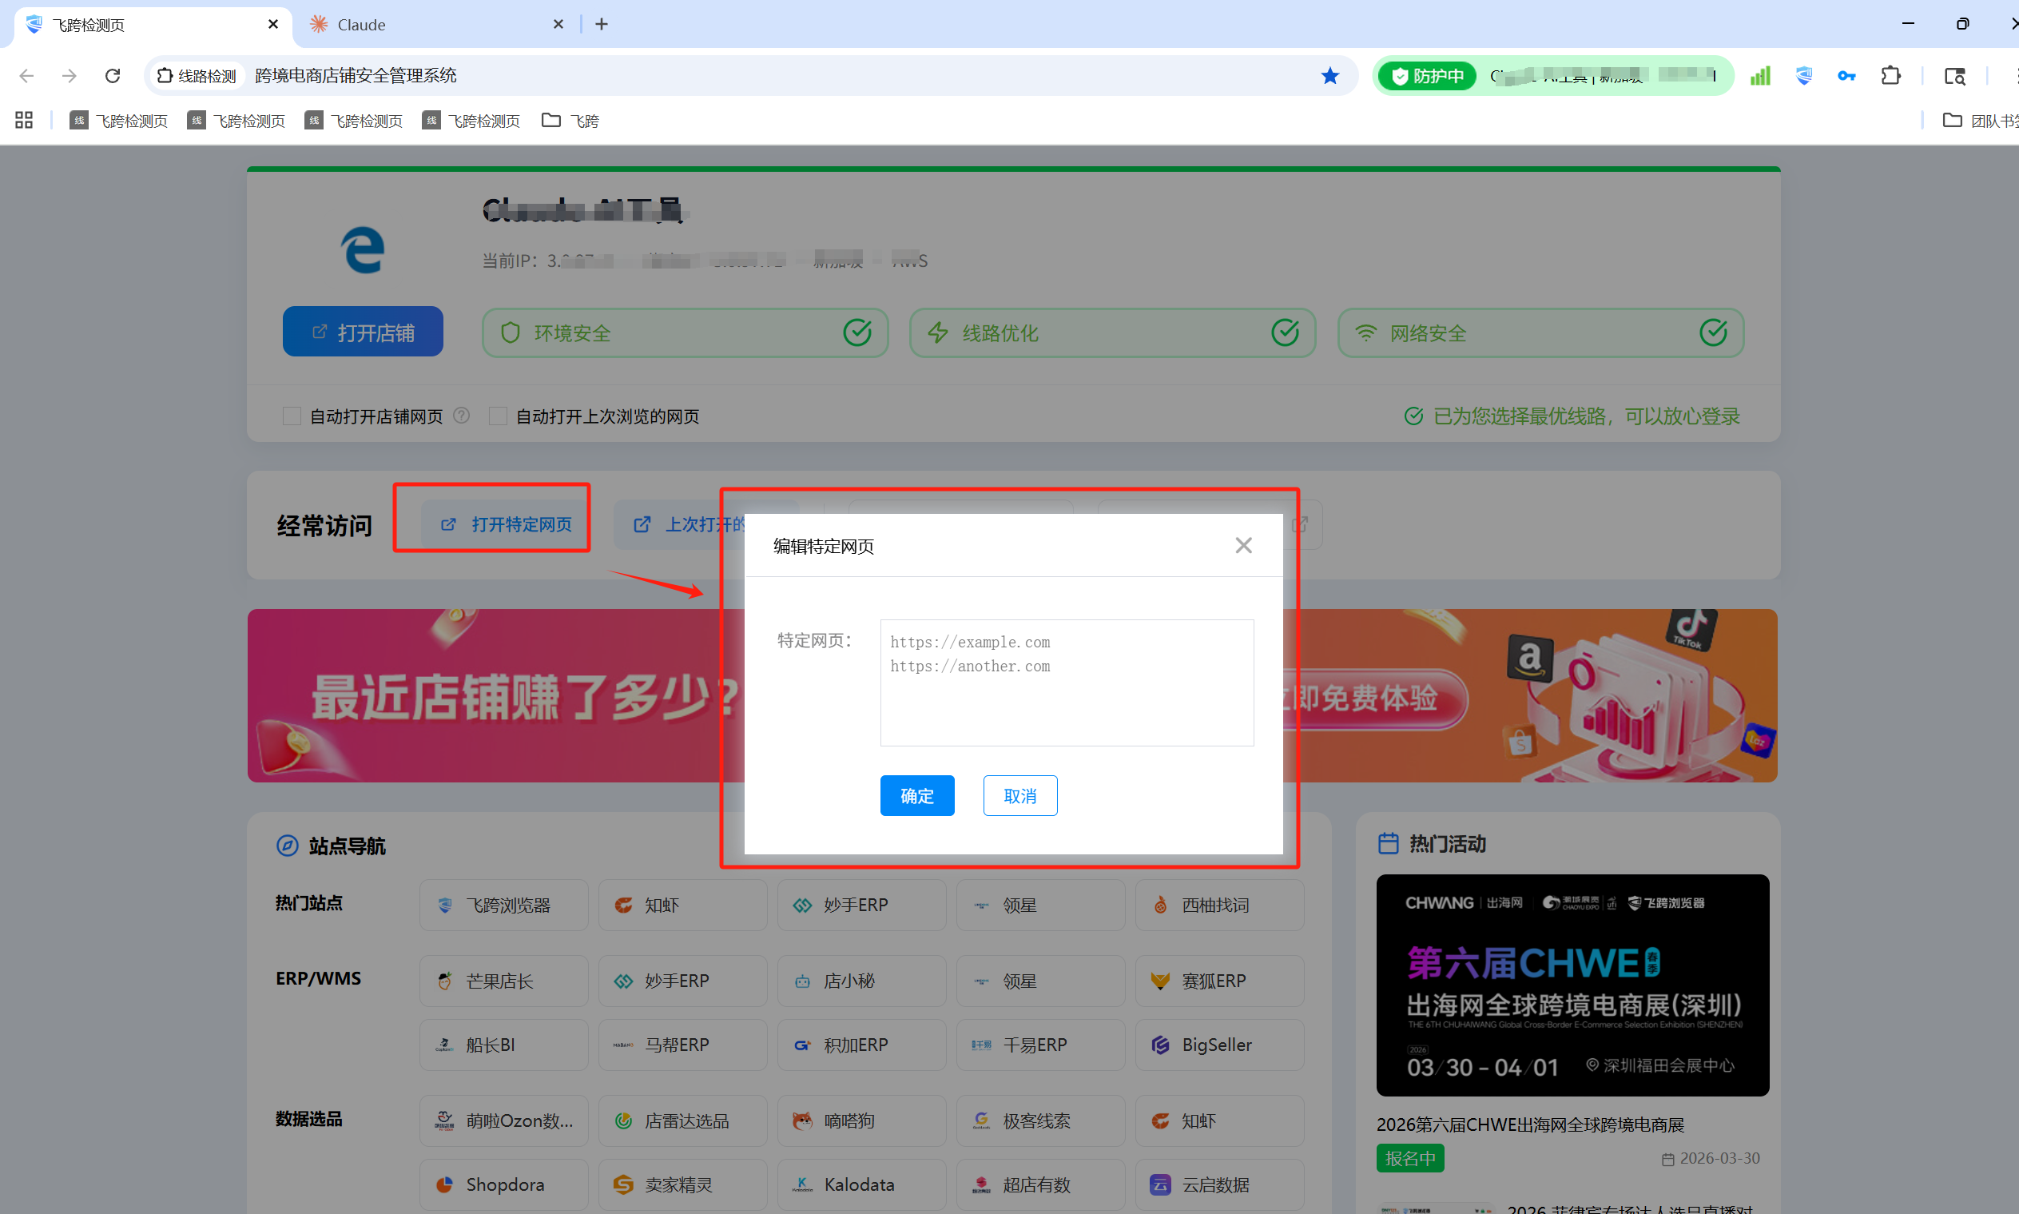Open the 船长BI site link

pyautogui.click(x=503, y=1045)
